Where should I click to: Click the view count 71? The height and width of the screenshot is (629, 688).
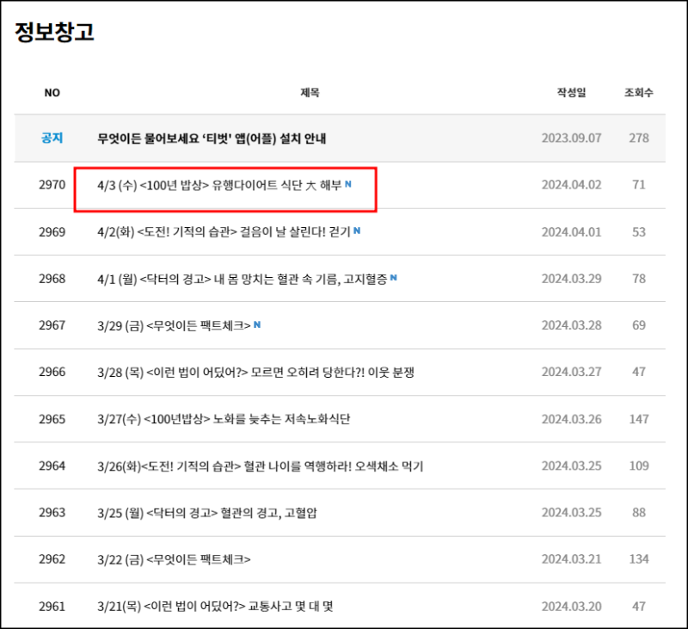[x=639, y=185]
